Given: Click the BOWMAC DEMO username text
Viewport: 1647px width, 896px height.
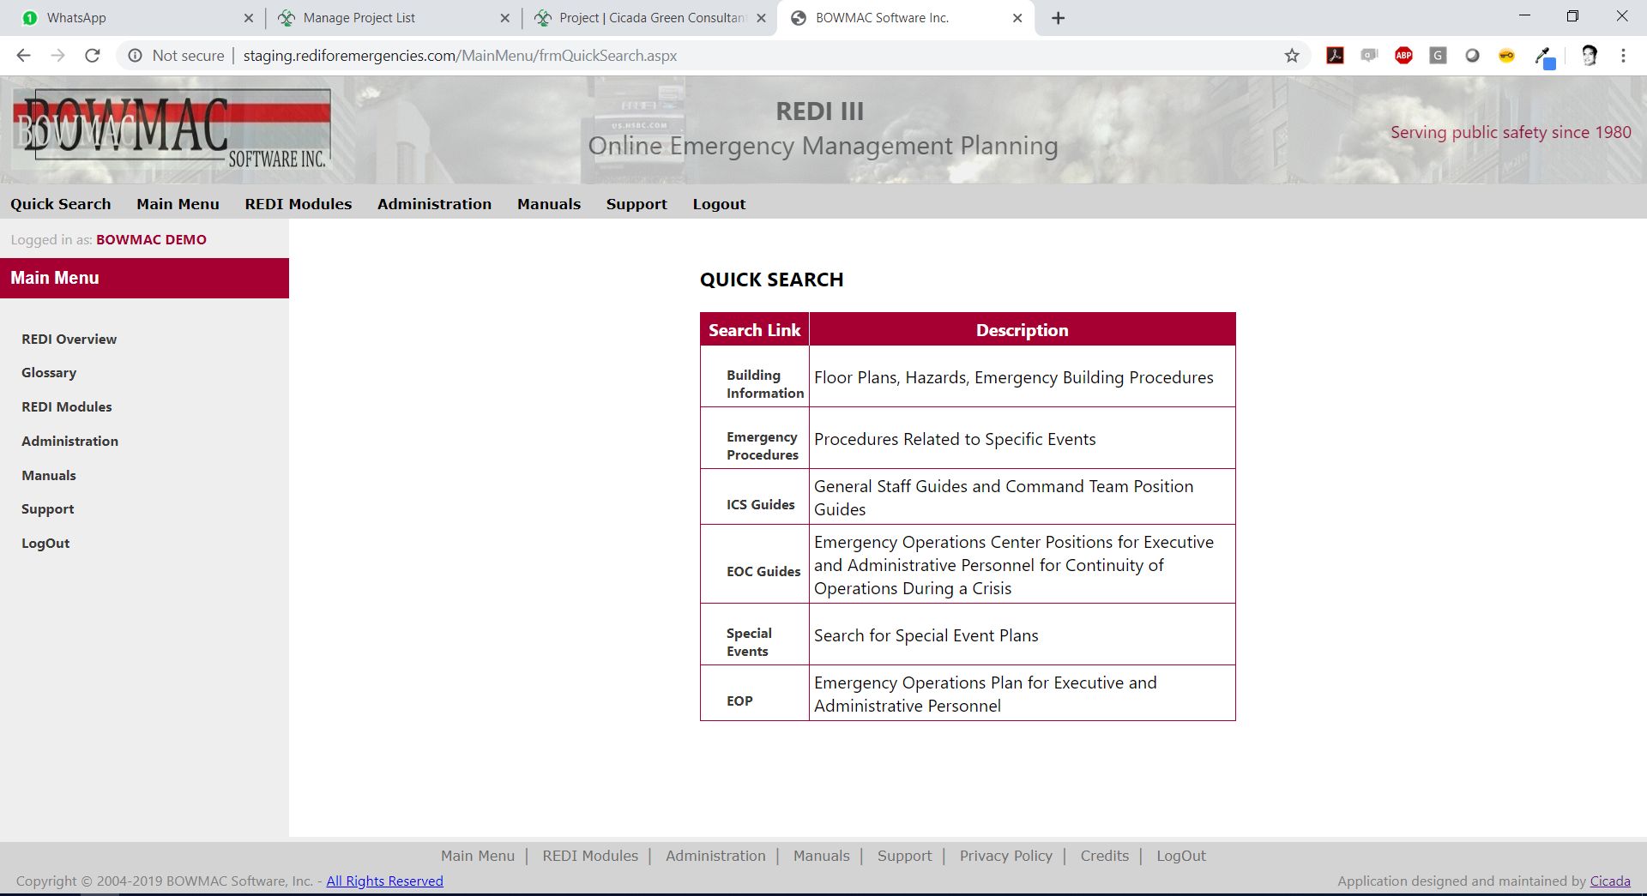Looking at the screenshot, I should (x=151, y=239).
